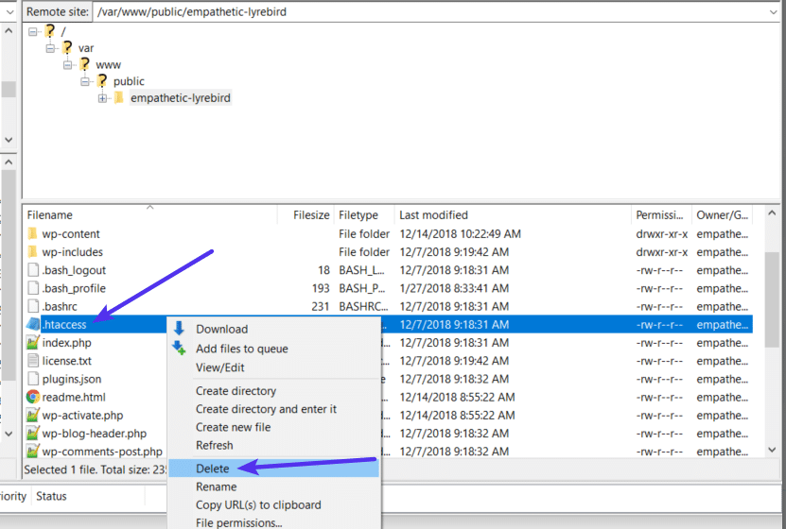Choose Rename from the context menu

tap(216, 486)
